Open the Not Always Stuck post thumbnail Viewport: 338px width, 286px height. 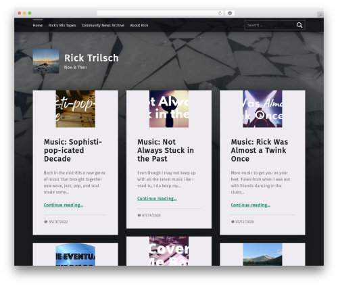[x=169, y=109]
